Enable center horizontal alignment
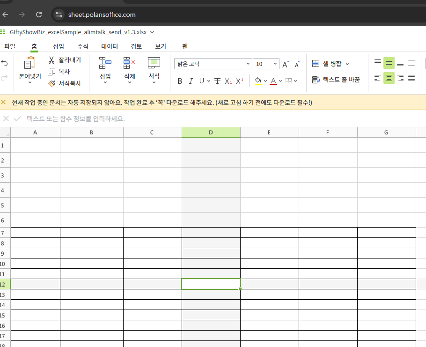The height and width of the screenshot is (347, 426). 389,78
